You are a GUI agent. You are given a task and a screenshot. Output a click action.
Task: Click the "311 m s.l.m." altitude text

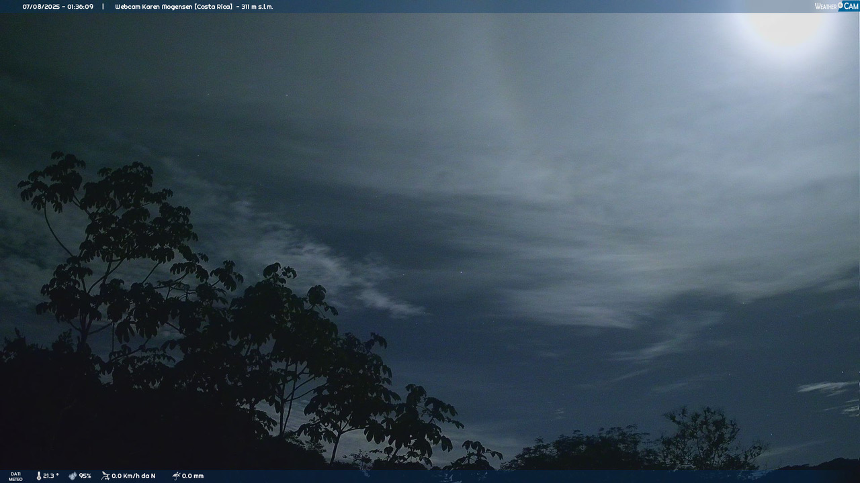click(x=257, y=7)
